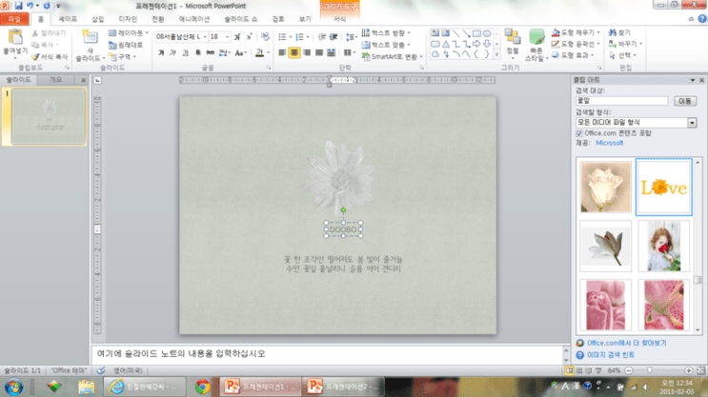
Task: Click the Go (이동) search button
Action: pyautogui.click(x=684, y=101)
